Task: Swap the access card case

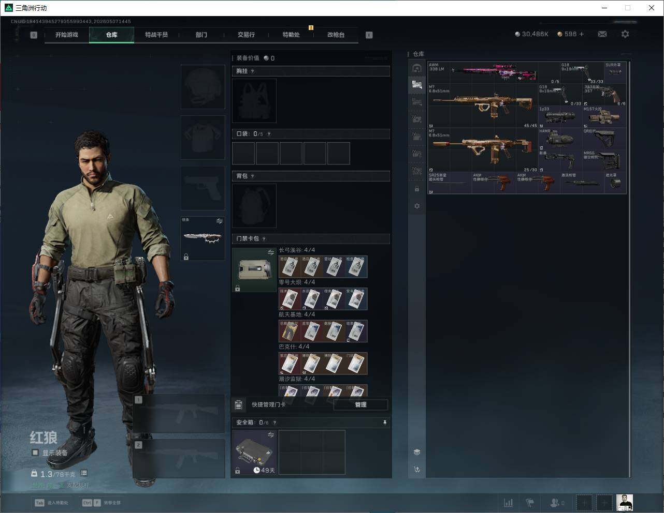Action: (x=270, y=252)
